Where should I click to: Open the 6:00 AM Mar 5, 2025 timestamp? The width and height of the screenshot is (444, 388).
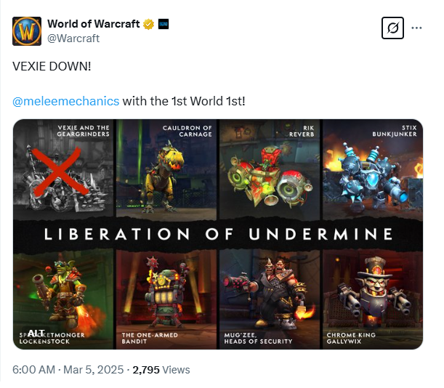pyautogui.click(x=68, y=370)
